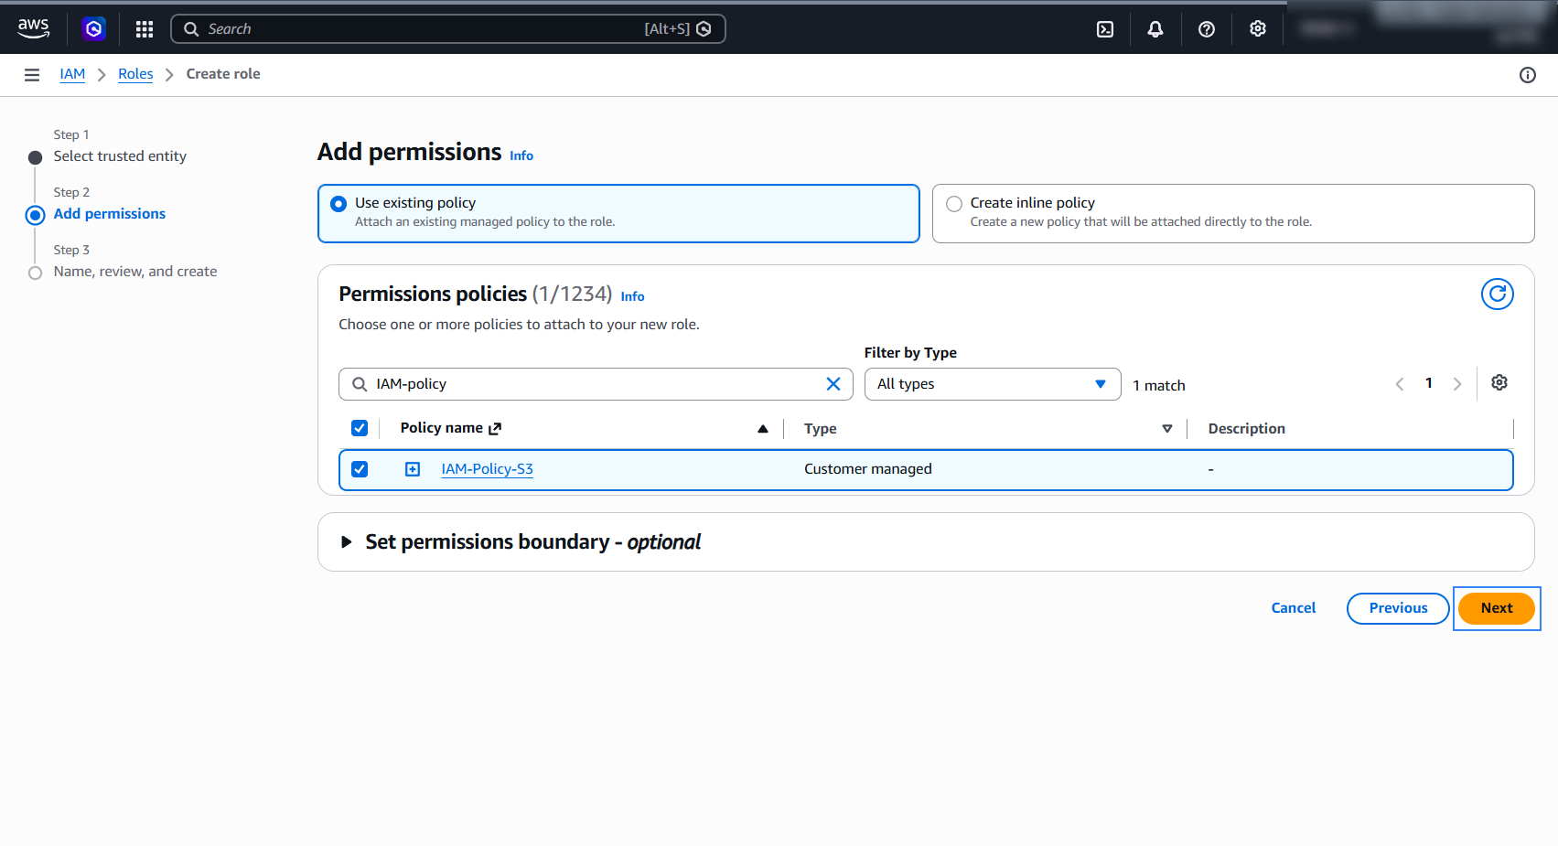Focus the top AWS search box
The height and width of the screenshot is (846, 1558).
pyautogui.click(x=448, y=29)
